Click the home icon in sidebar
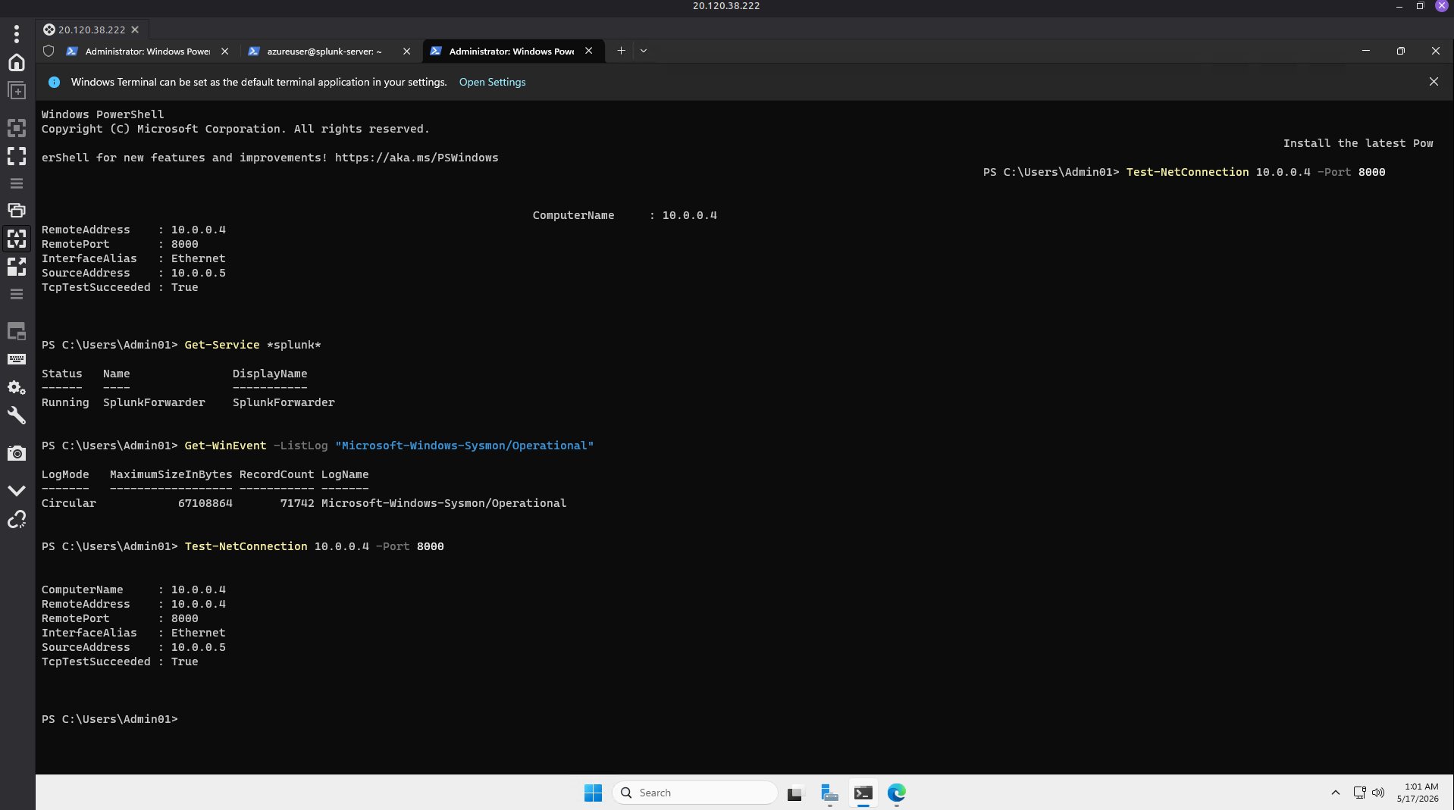The height and width of the screenshot is (810, 1454). tap(17, 62)
